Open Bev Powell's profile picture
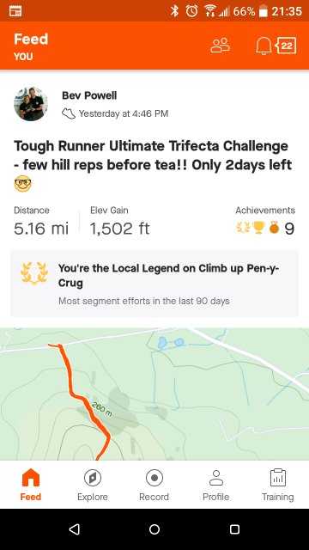Image resolution: width=309 pixels, height=550 pixels. pyautogui.click(x=31, y=104)
